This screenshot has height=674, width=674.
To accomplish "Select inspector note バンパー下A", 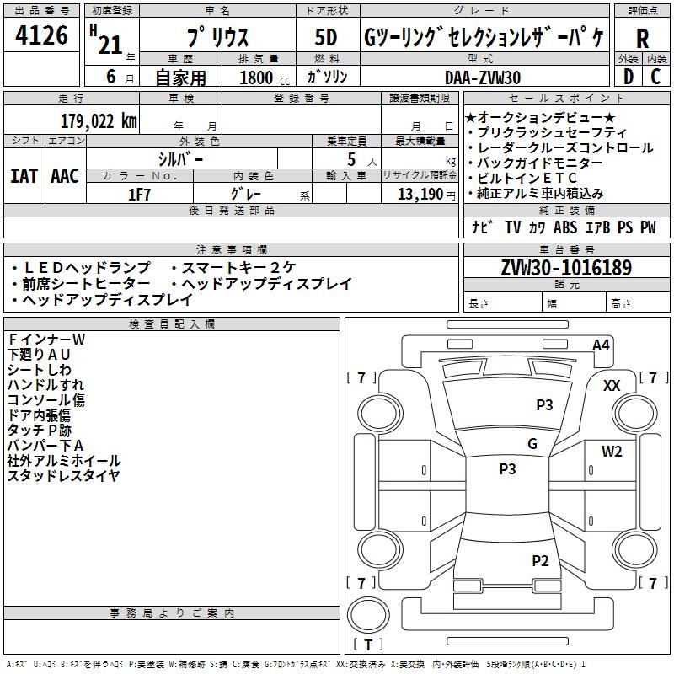I will click(x=45, y=446).
